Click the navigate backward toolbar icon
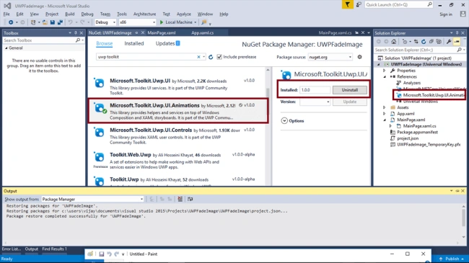The width and height of the screenshot is (469, 263). coord(11,22)
